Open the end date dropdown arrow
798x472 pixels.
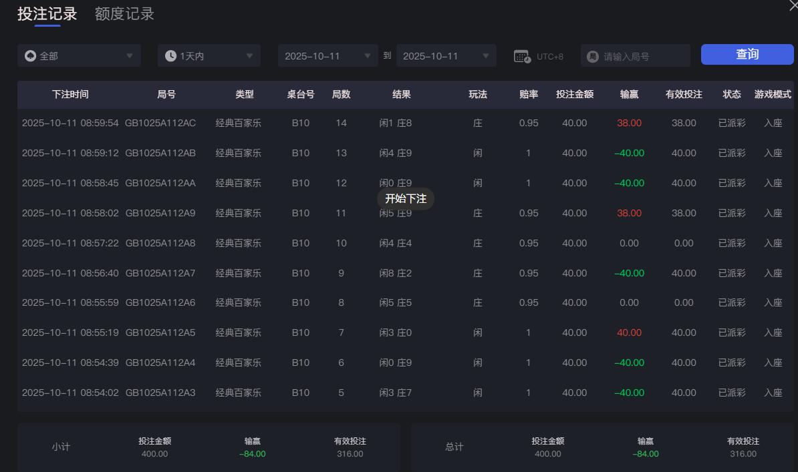pos(486,55)
